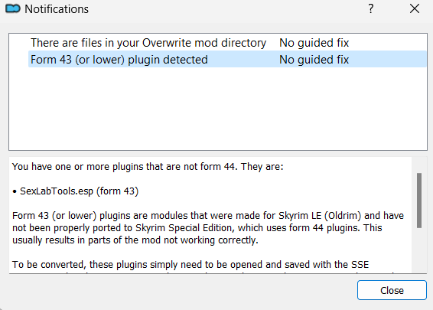Screen dimensions: 433x310
Task: Click the 'not working correctly' sentence
Action: (135, 240)
